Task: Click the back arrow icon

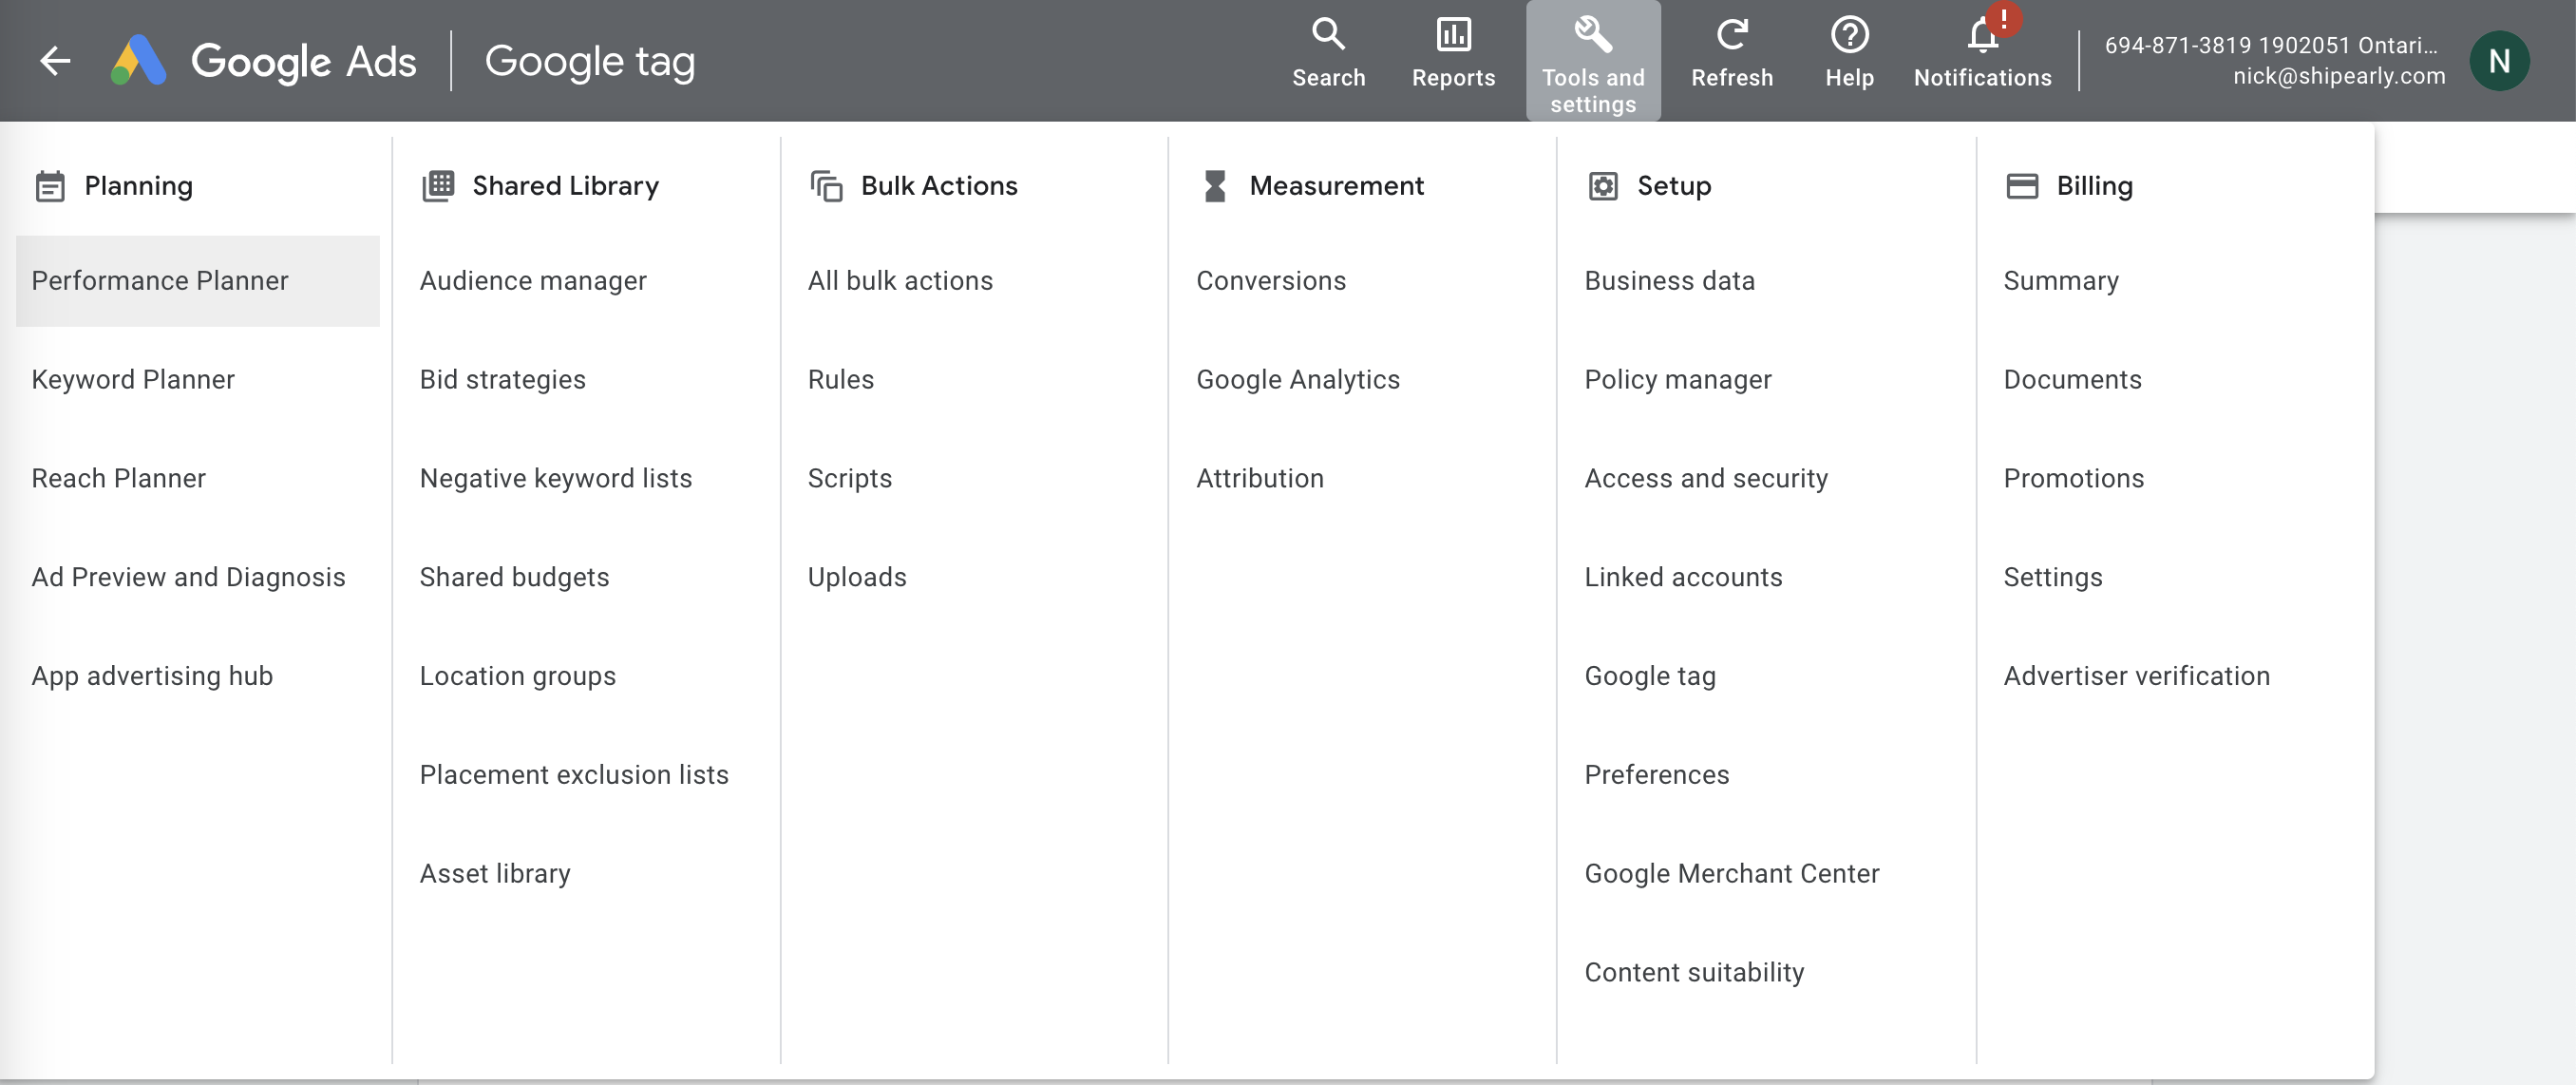Action: [x=55, y=61]
